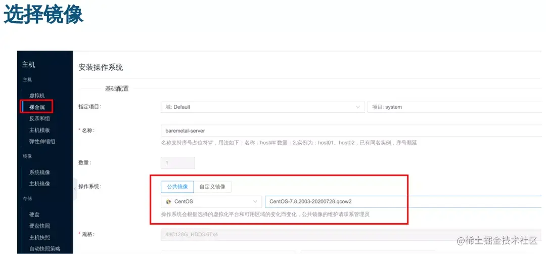The image size is (546, 254).
Task: Click the 镜像 sidebar group label
Action: (27, 156)
